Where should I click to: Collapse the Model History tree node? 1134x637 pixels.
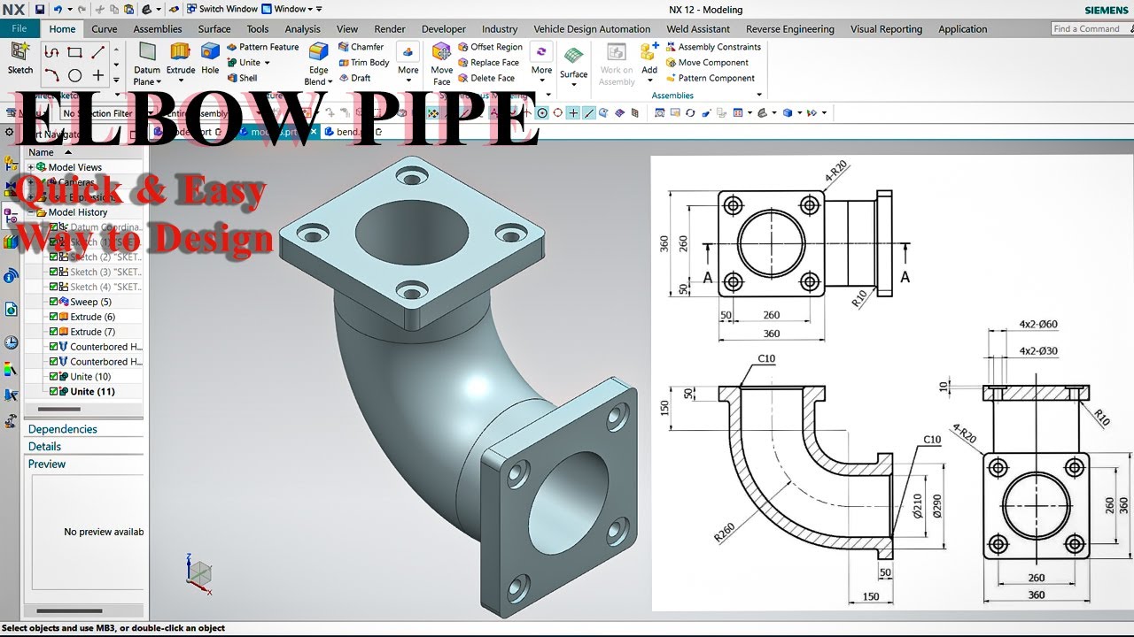31,212
